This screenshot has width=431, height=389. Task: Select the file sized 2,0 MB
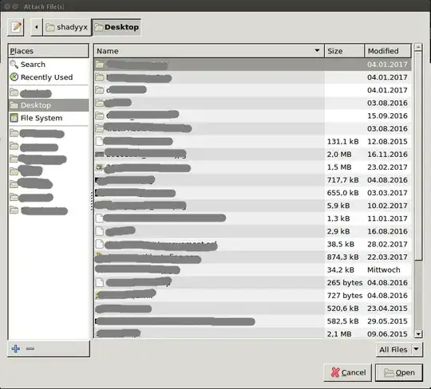pos(252,155)
